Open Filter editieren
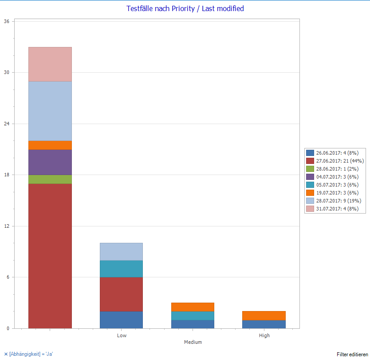 pyautogui.click(x=352, y=354)
